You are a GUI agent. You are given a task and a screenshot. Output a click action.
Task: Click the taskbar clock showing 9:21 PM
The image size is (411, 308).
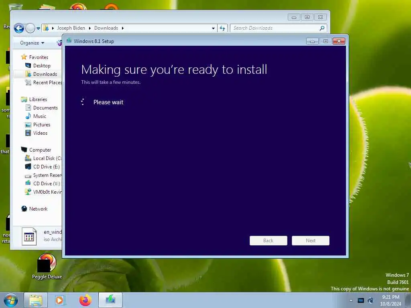click(x=391, y=300)
